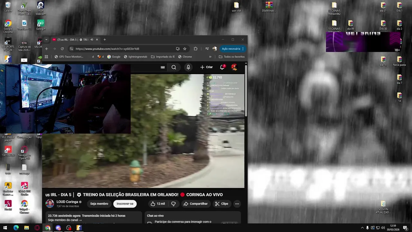Open the LOUD Coringa channel avatar

(50, 204)
